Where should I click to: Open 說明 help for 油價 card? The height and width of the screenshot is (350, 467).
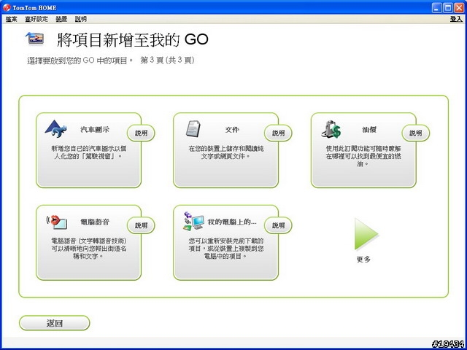(x=416, y=133)
